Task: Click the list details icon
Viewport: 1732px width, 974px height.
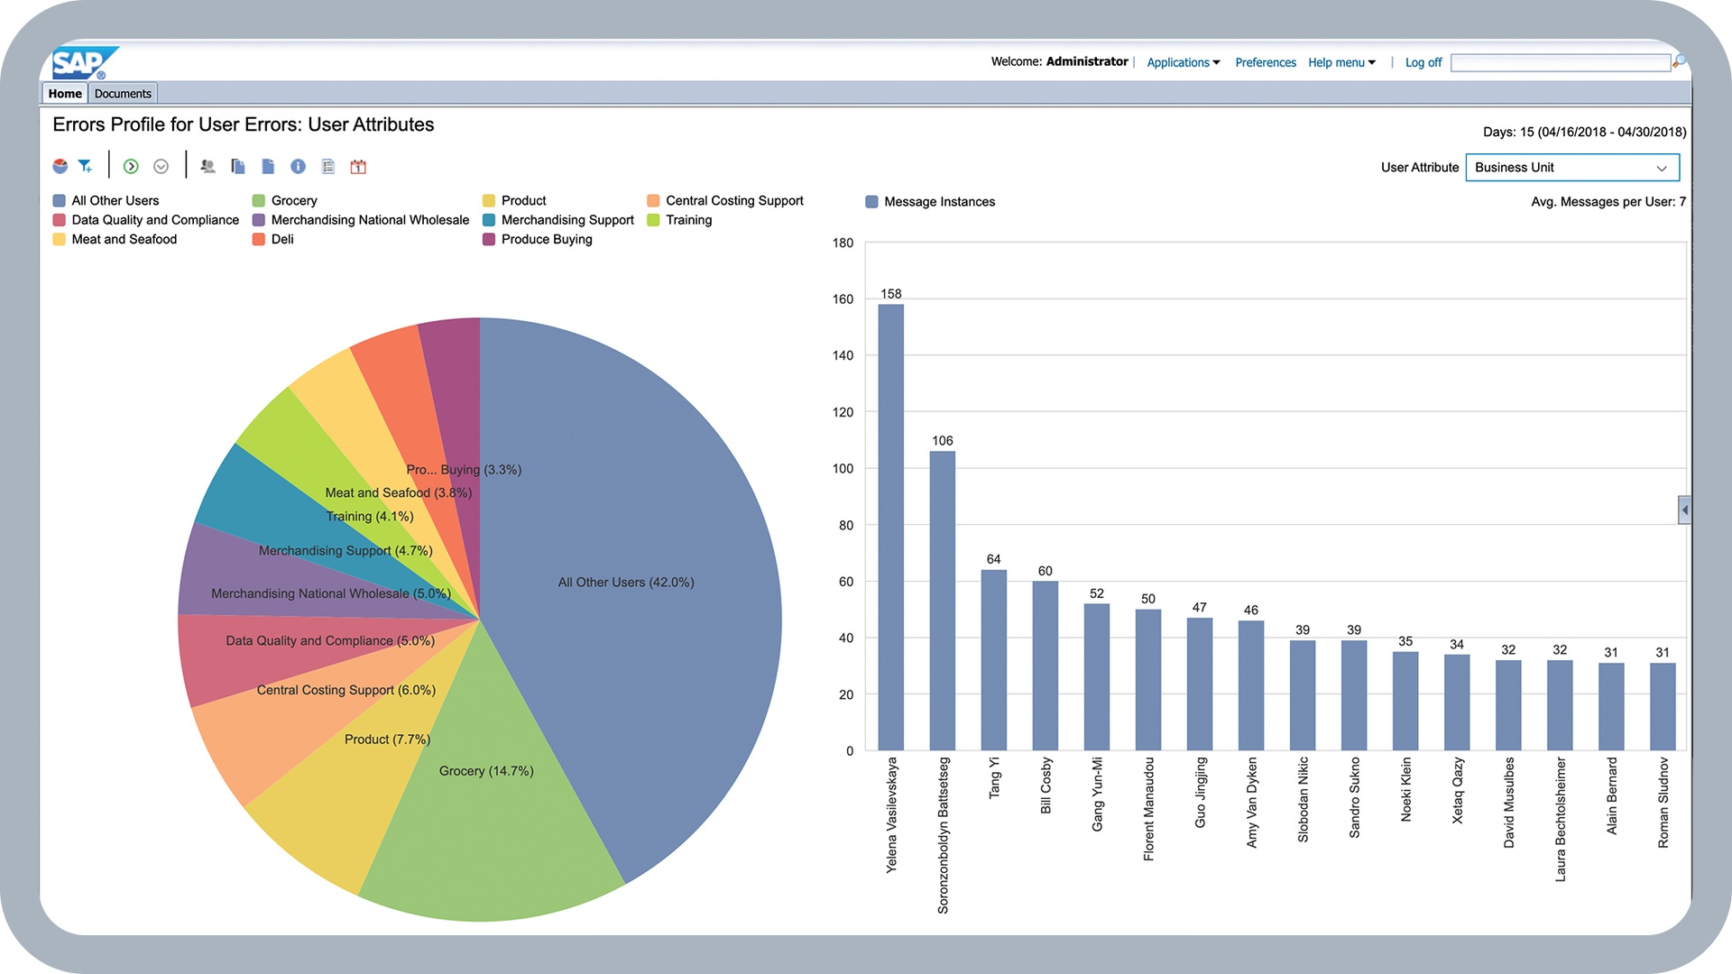Action: (x=328, y=166)
